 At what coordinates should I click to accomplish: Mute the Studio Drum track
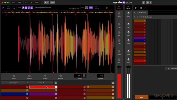(x=135, y=12)
